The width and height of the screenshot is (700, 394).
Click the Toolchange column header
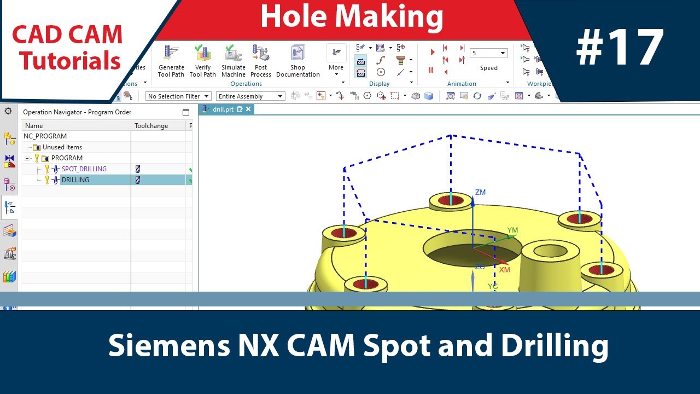point(159,126)
